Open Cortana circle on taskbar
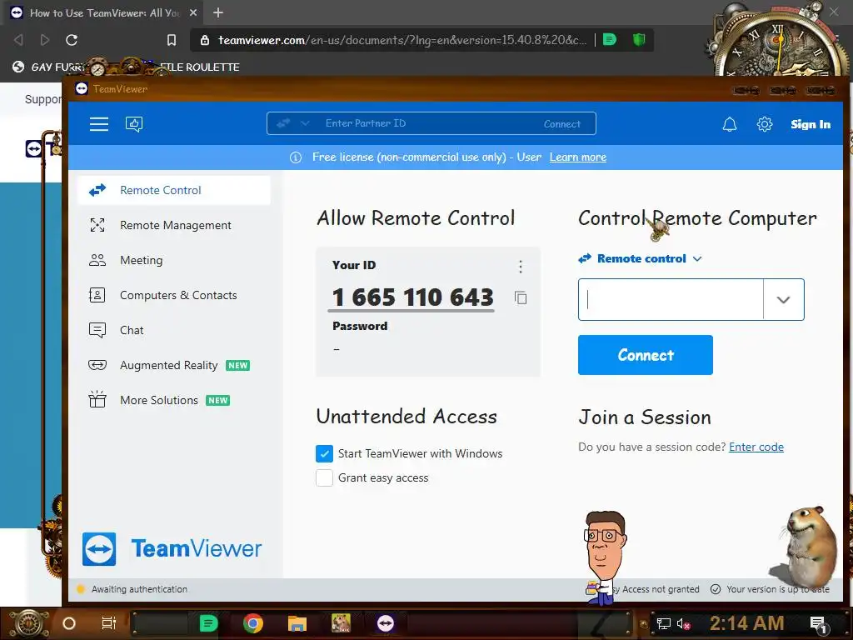Image resolution: width=853 pixels, height=640 pixels. click(x=69, y=623)
